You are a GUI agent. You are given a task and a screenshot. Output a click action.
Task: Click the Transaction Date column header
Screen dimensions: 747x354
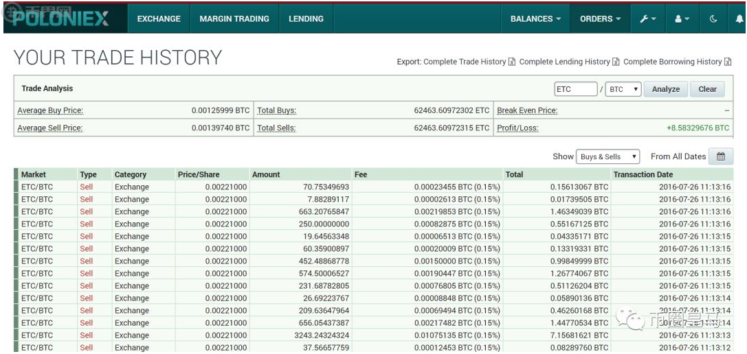coord(643,174)
